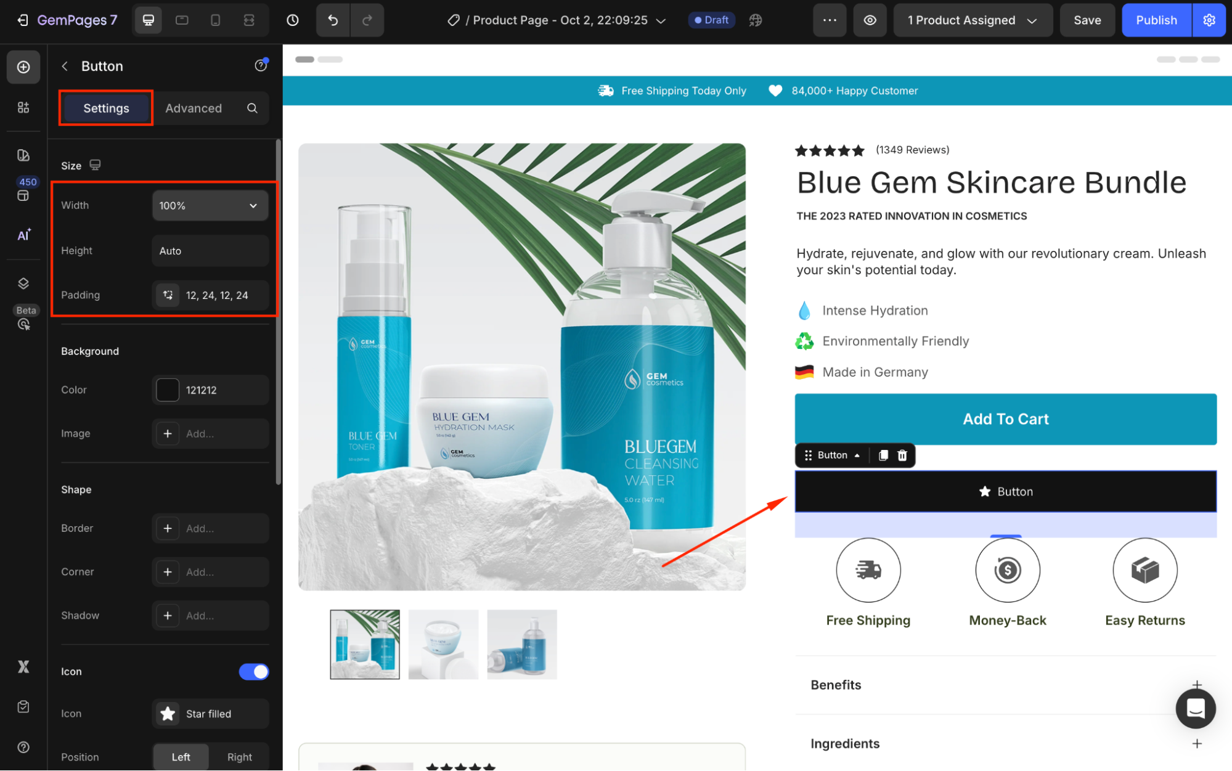This screenshot has height=771, width=1232.
Task: Toggle the Icon switch off
Action: coord(254,672)
